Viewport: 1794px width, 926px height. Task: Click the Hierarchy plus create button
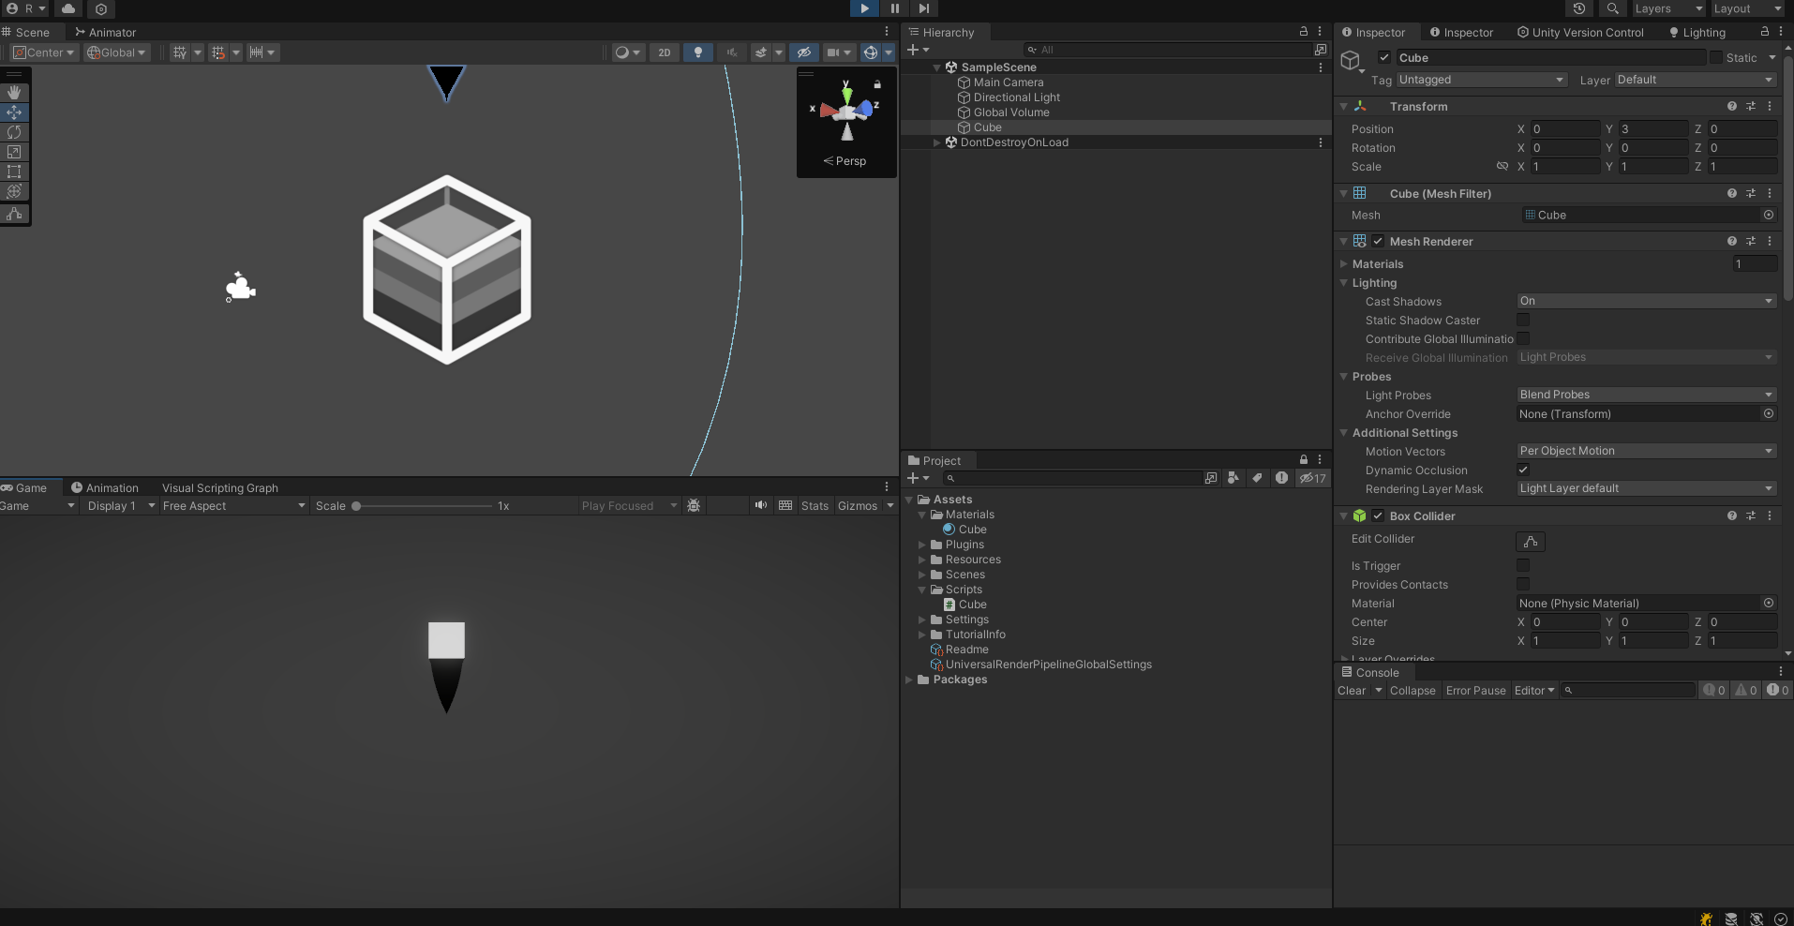click(x=918, y=50)
